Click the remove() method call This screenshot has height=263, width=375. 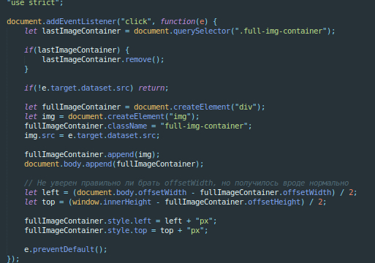coord(143,60)
